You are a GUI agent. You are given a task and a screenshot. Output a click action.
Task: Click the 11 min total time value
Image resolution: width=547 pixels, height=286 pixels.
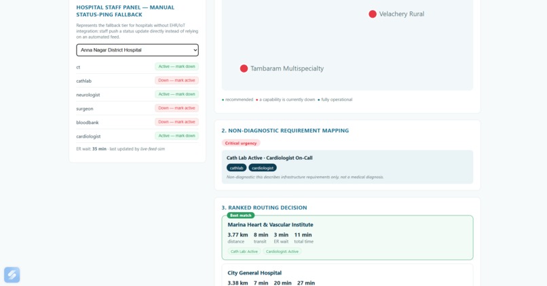[x=303, y=234]
